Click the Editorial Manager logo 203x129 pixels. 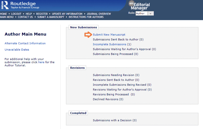[139, 6]
